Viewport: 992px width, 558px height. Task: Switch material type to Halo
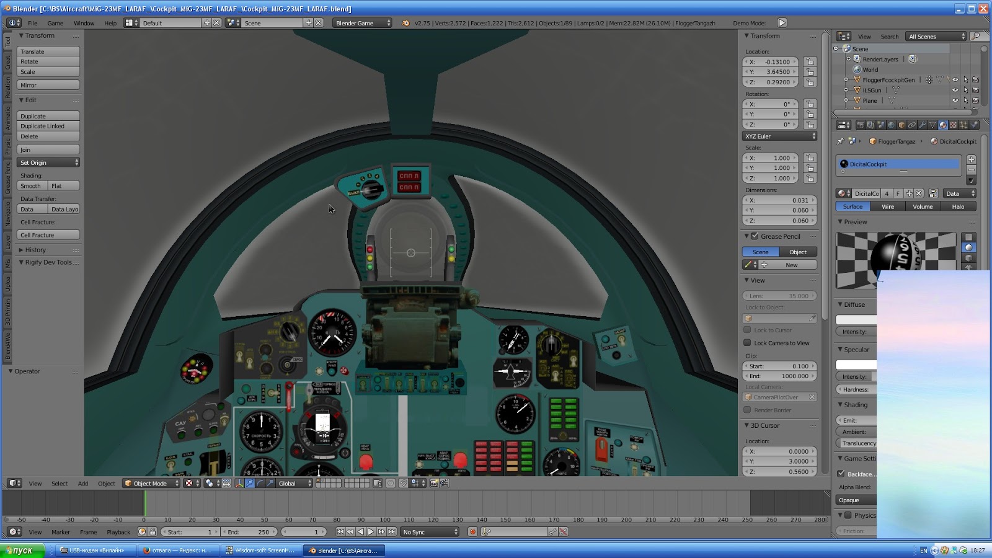(x=958, y=206)
